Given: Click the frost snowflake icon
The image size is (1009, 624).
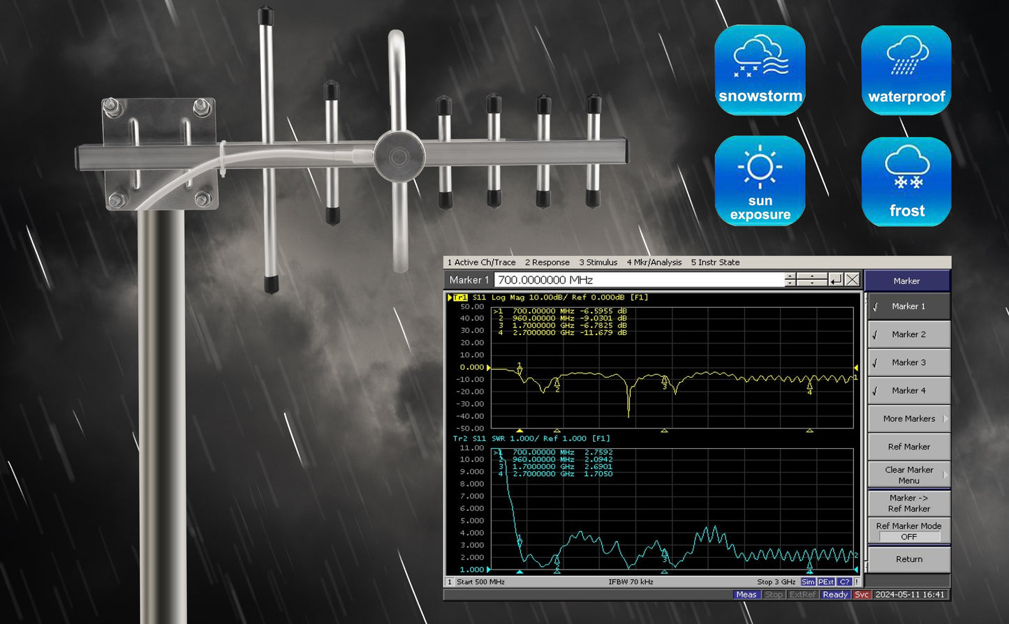Looking at the screenshot, I should 906,180.
